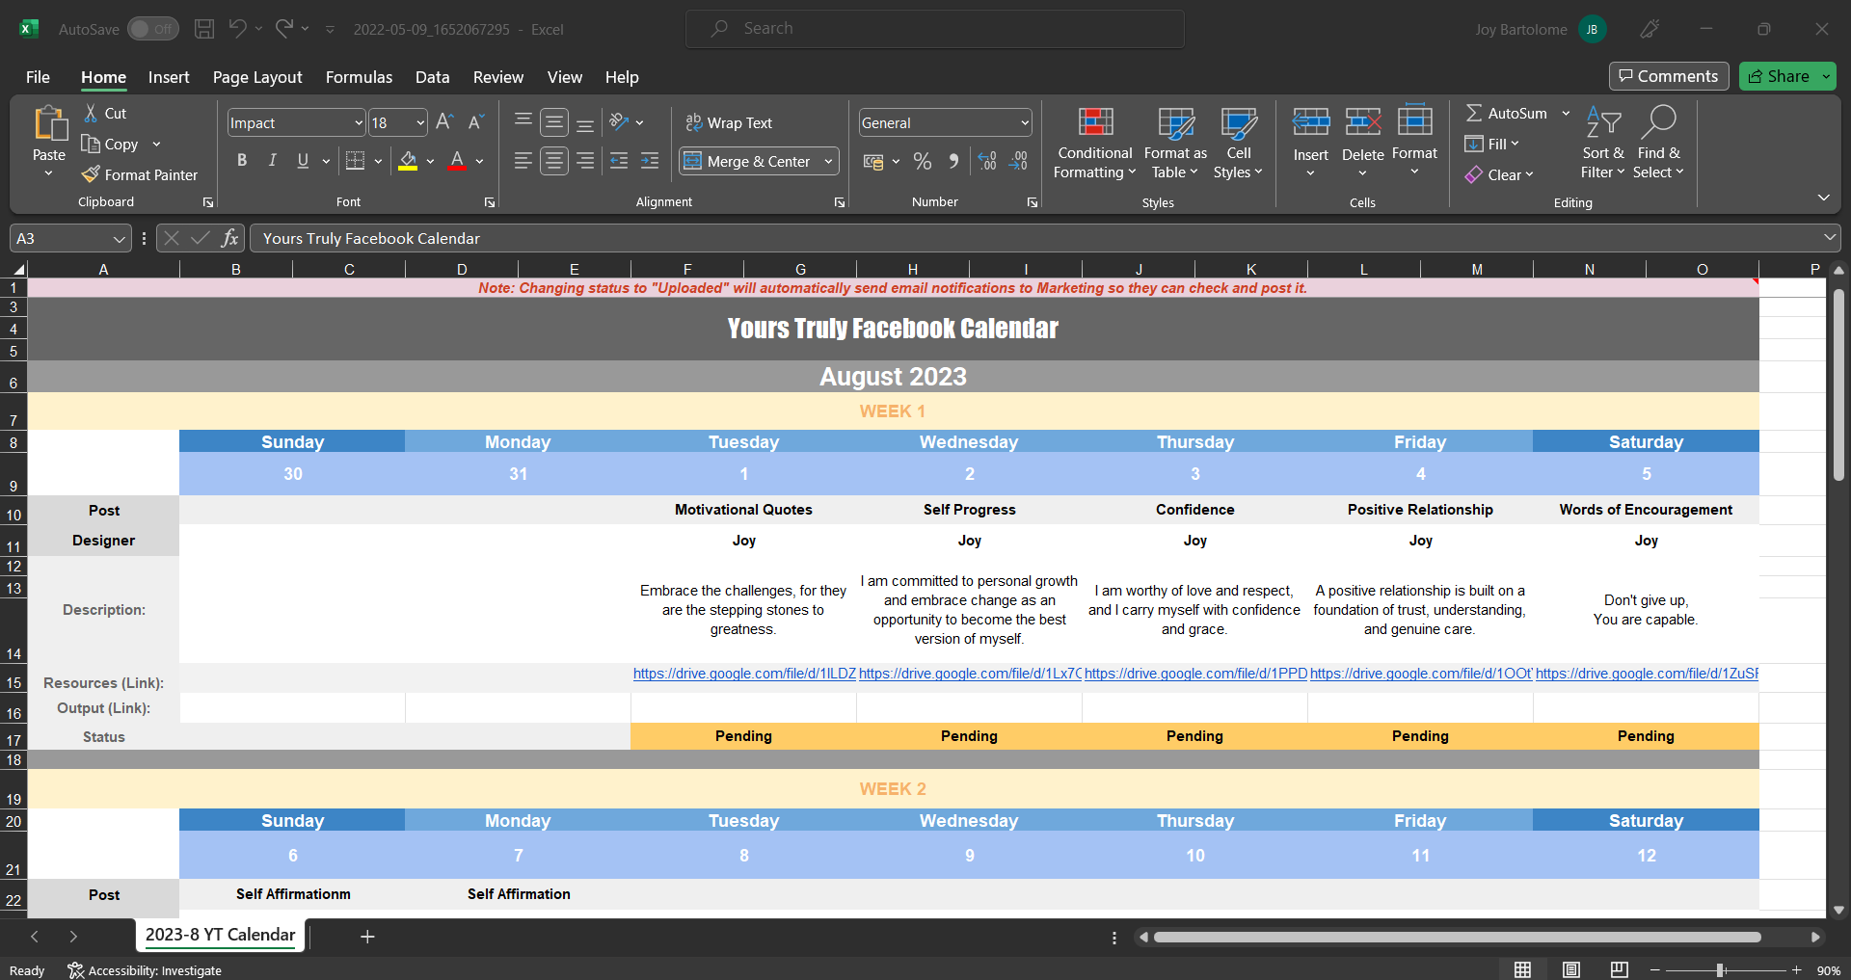Click the Increase Font Size icon

click(444, 122)
